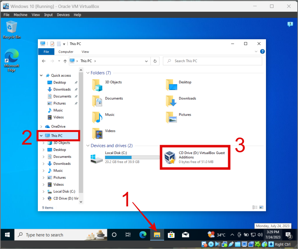
Task: Open the View ribbon tab
Action: click(x=85, y=52)
